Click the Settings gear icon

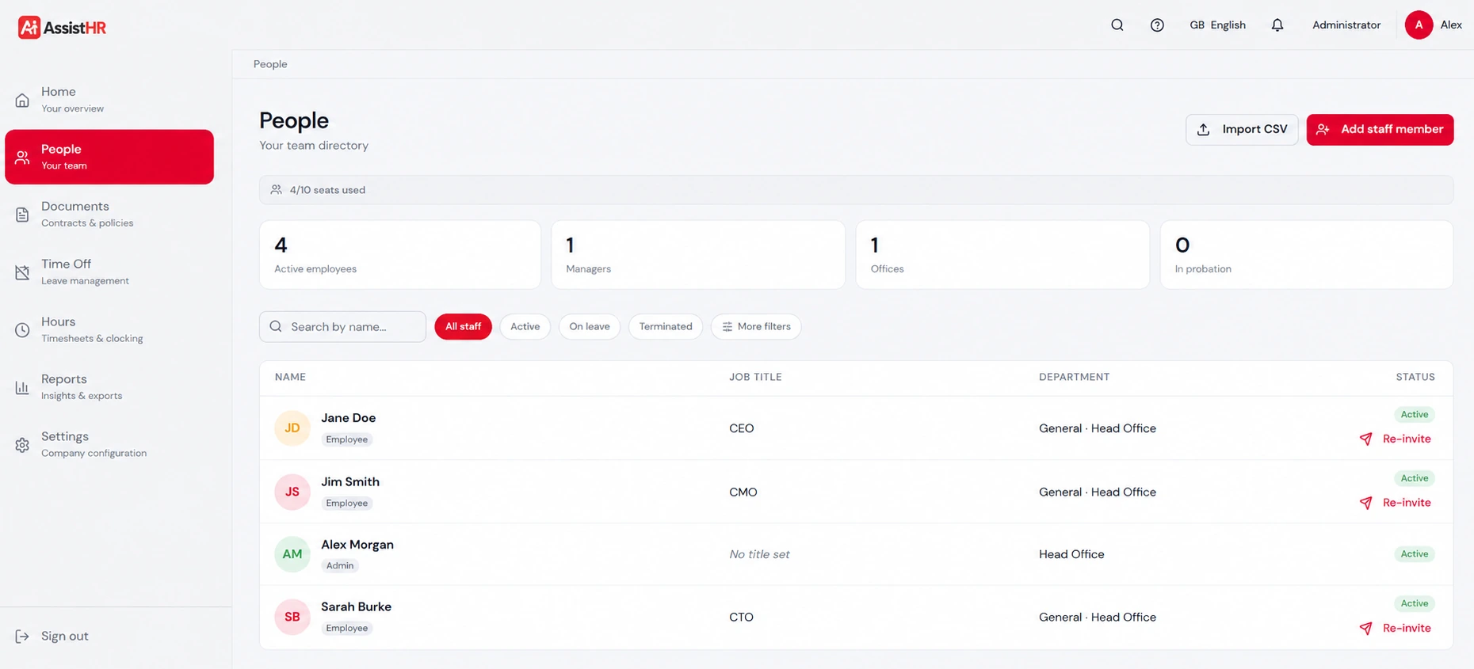point(22,445)
